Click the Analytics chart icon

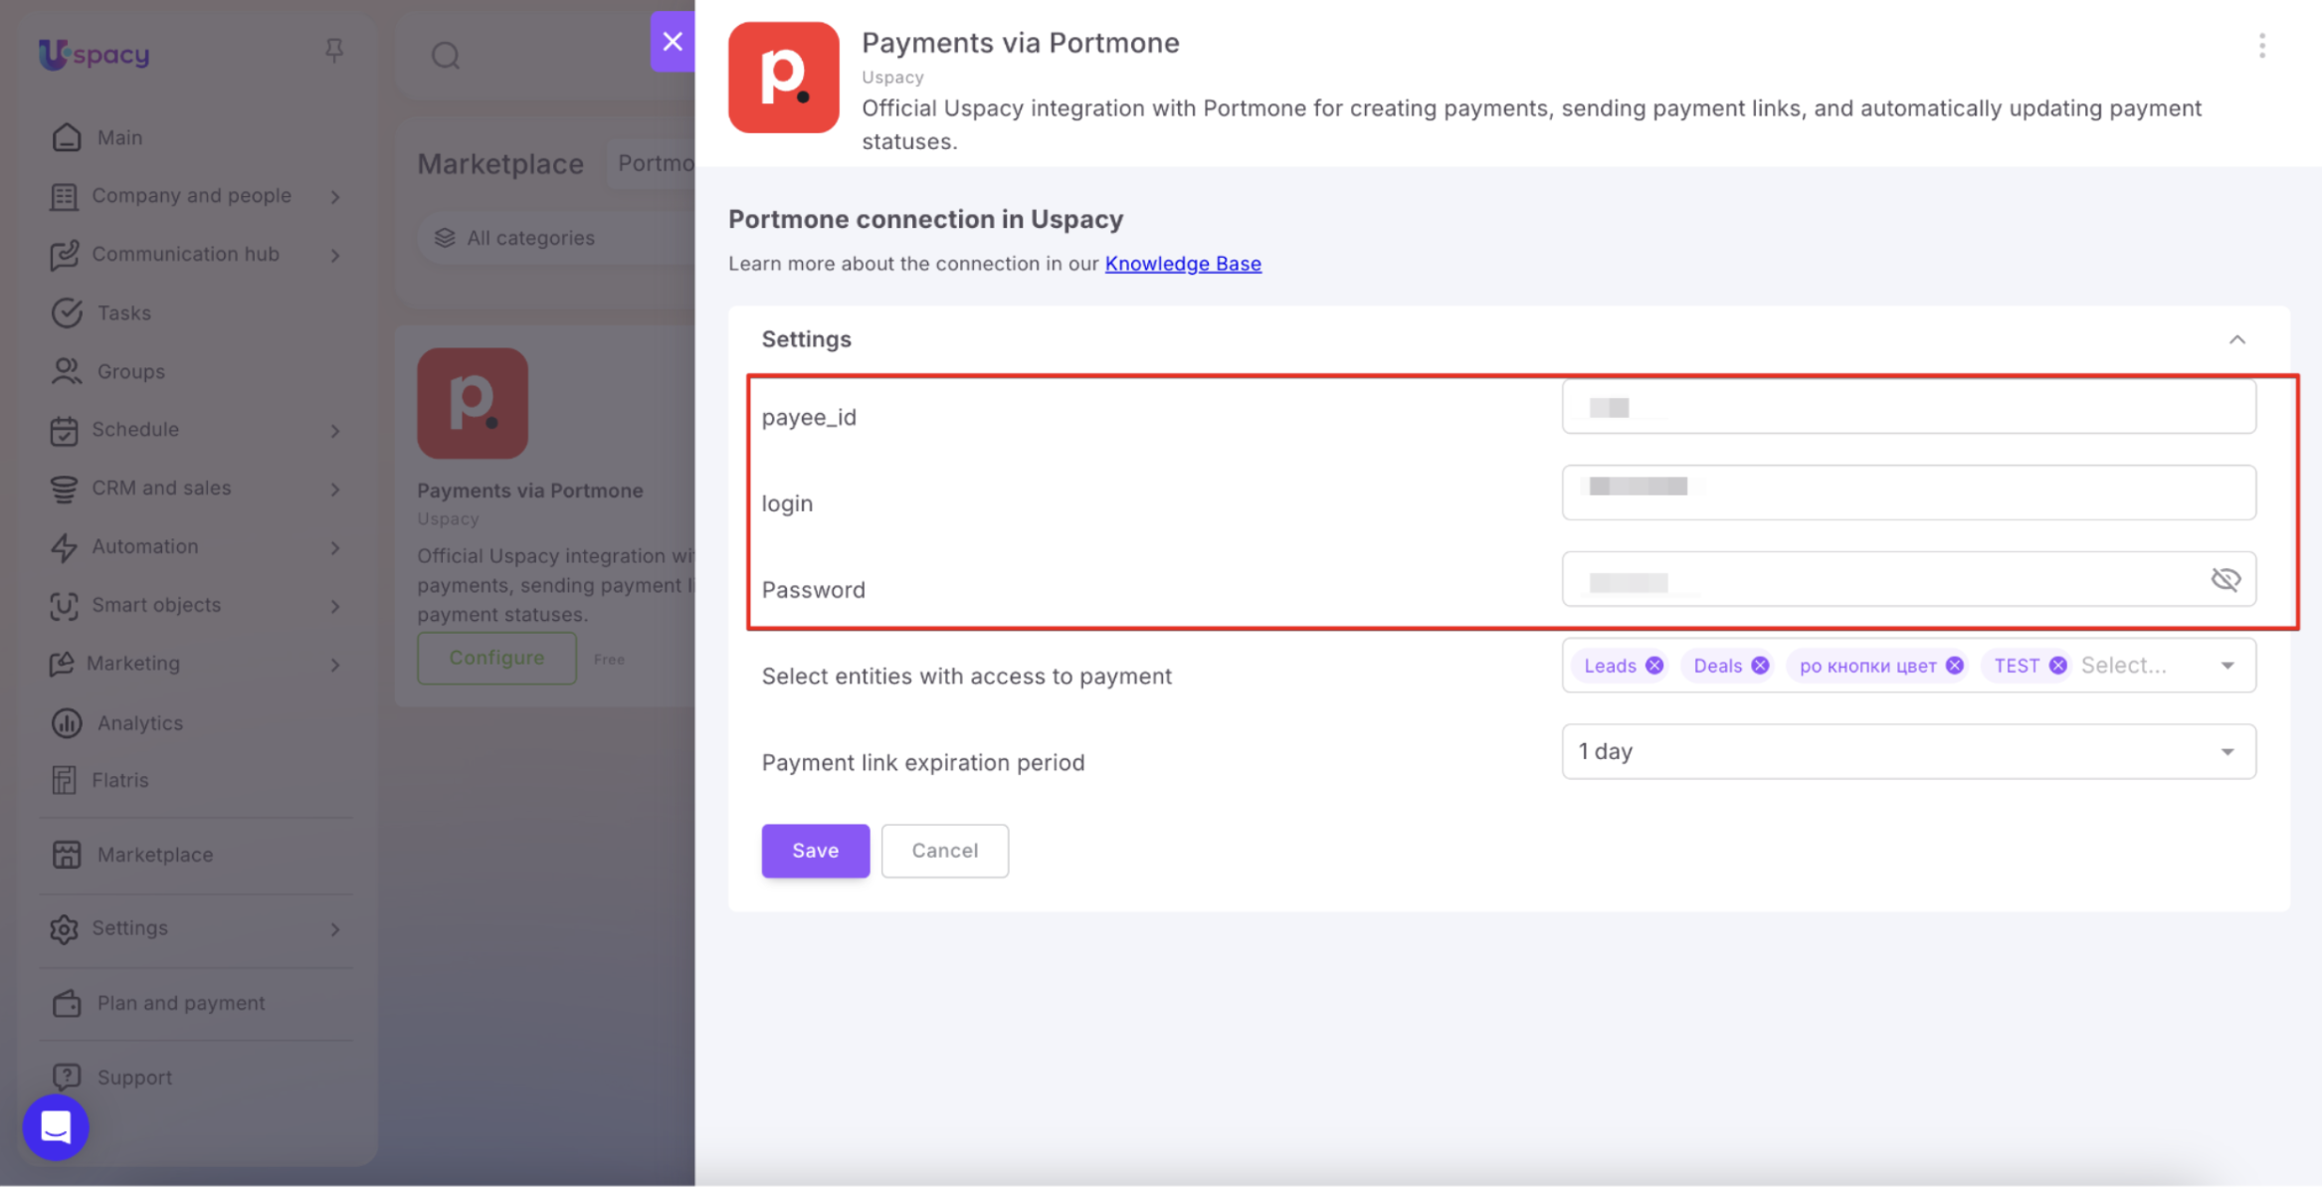click(67, 723)
